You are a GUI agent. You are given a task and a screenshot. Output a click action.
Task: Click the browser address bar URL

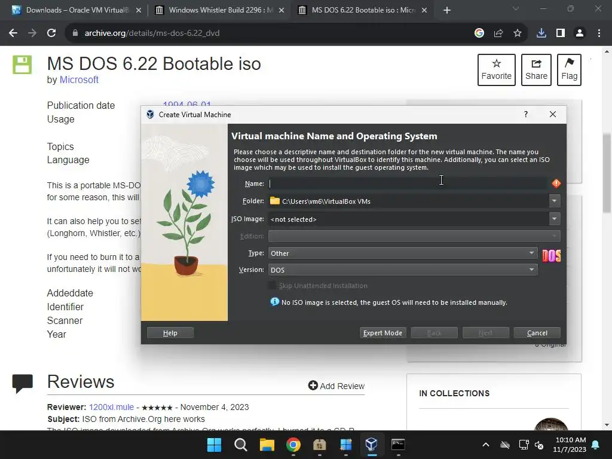click(x=152, y=33)
